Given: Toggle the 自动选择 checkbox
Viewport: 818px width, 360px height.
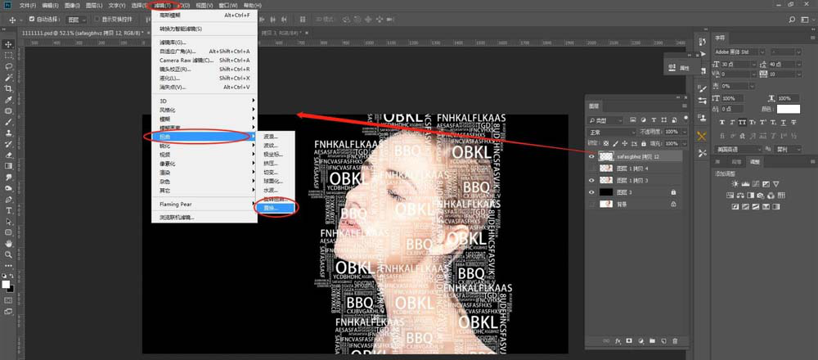Looking at the screenshot, I should pyautogui.click(x=29, y=17).
